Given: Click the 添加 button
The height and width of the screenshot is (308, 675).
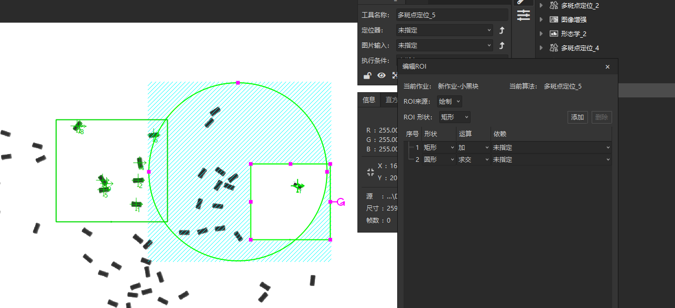Looking at the screenshot, I should pos(578,117).
